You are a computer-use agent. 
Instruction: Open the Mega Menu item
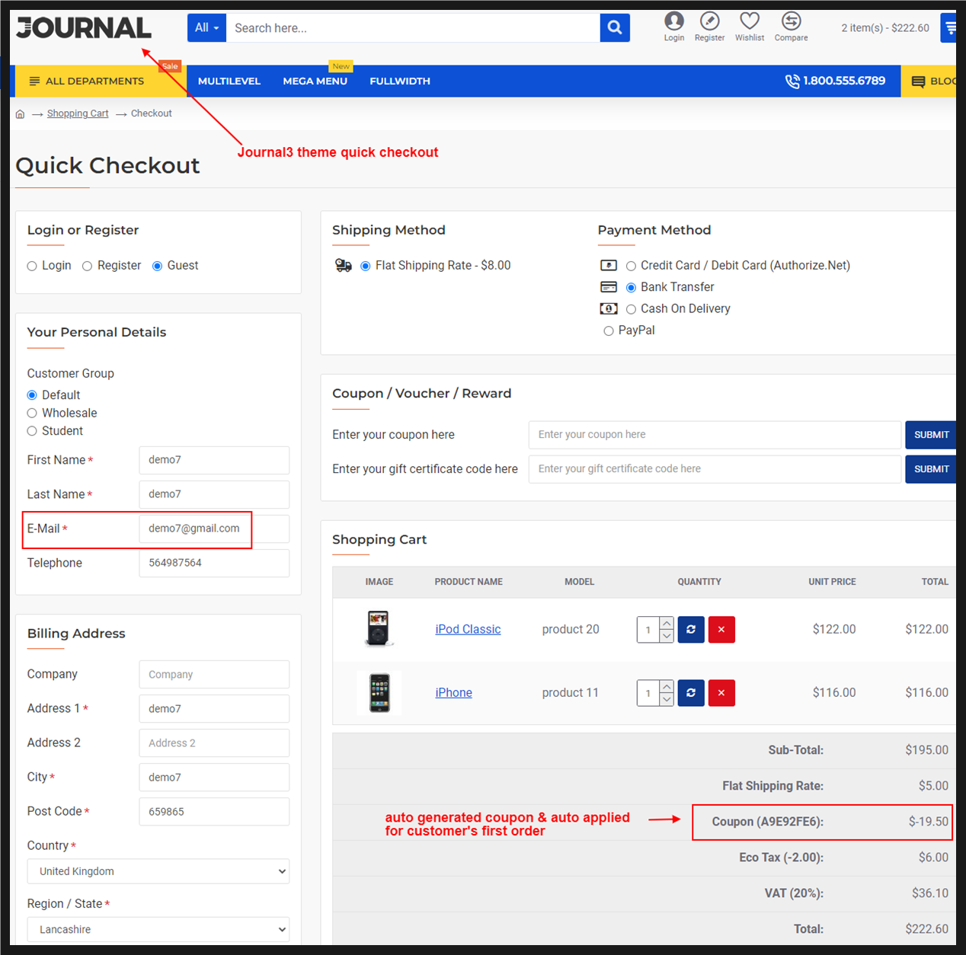315,81
